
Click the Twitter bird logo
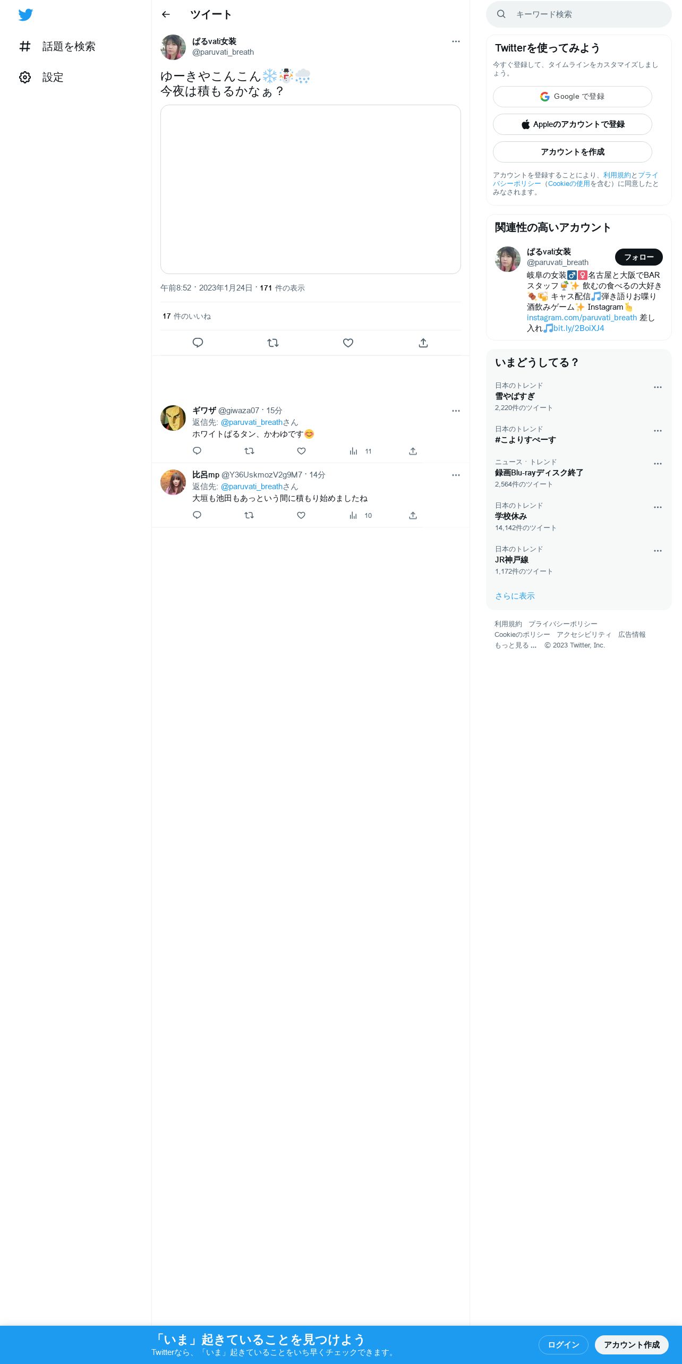(25, 15)
